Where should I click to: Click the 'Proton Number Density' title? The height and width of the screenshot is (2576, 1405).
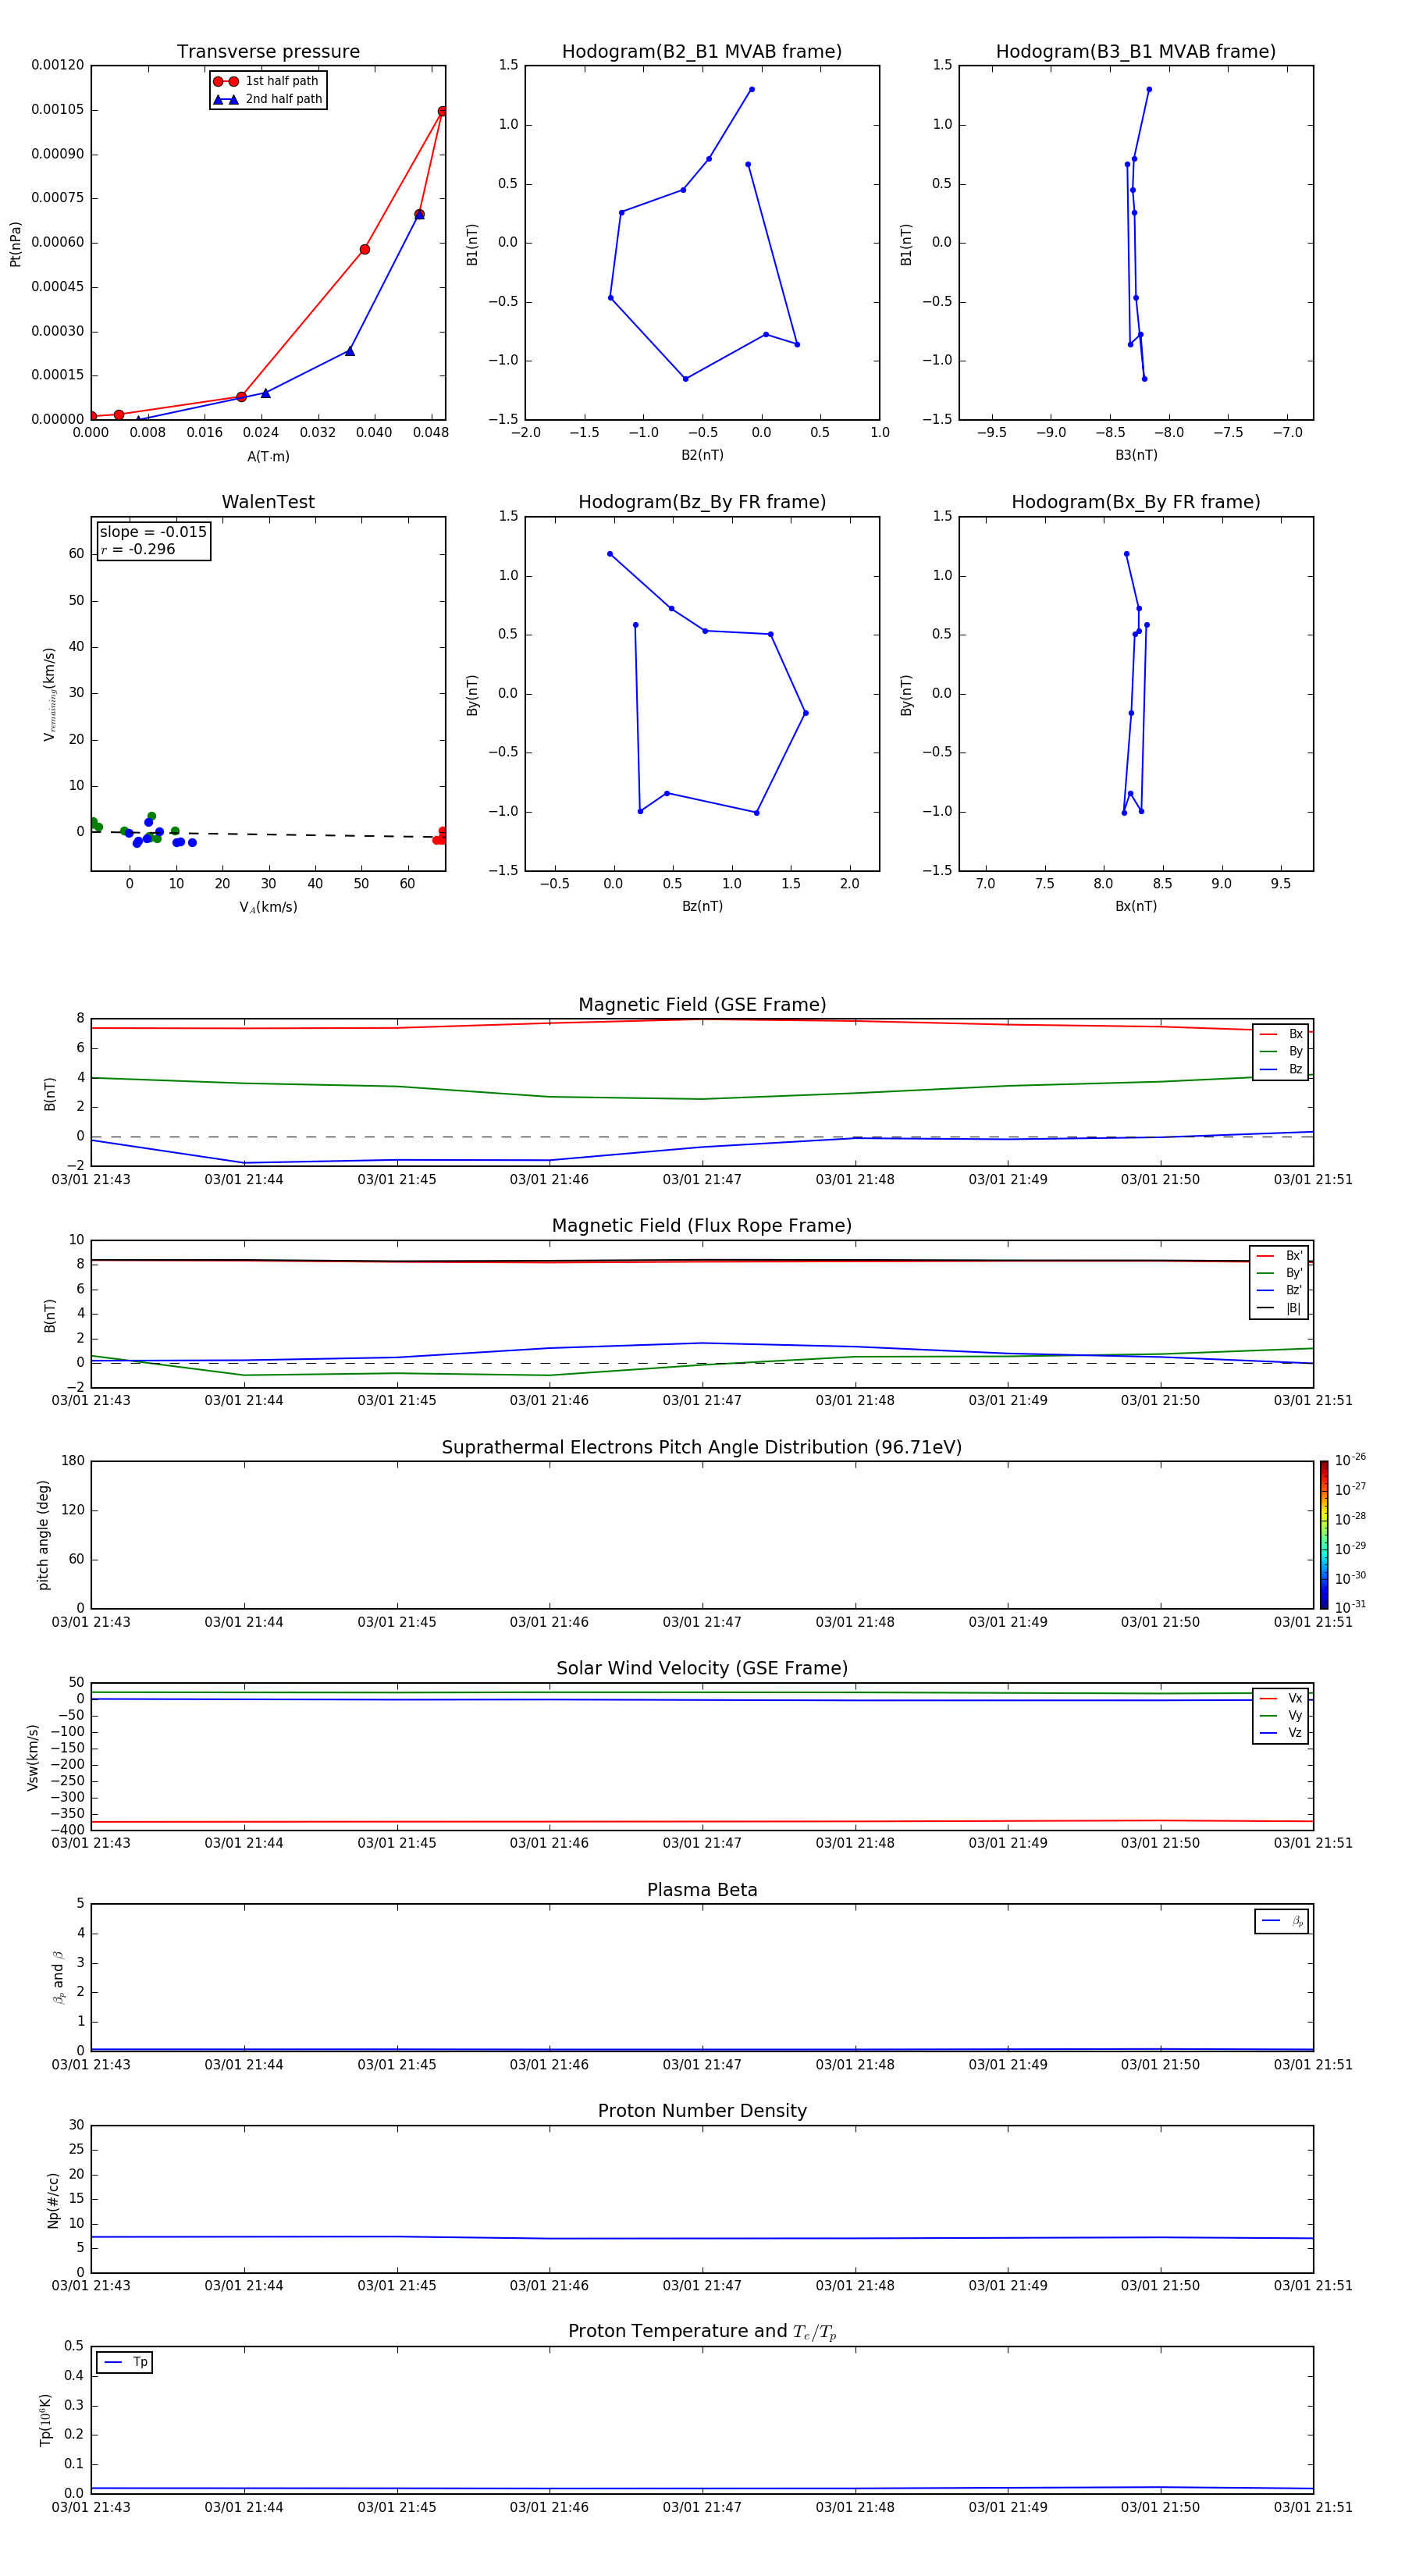pos(702,2111)
